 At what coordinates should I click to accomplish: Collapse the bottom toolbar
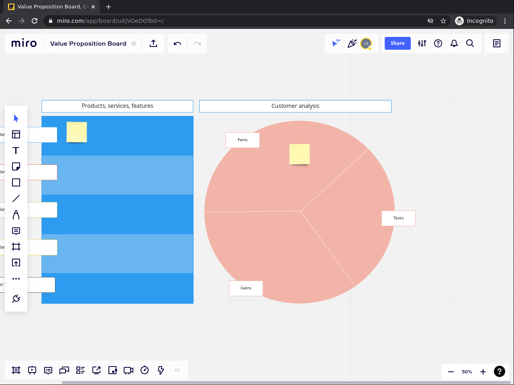click(x=177, y=370)
